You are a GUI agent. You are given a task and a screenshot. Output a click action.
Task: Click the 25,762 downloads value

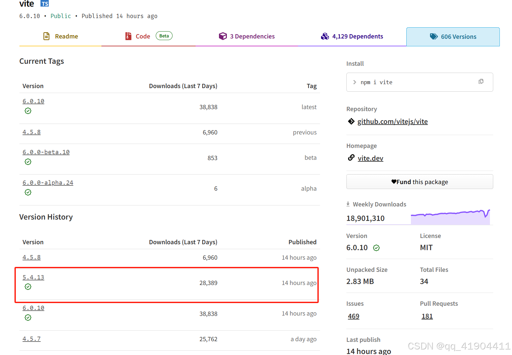tap(208, 339)
